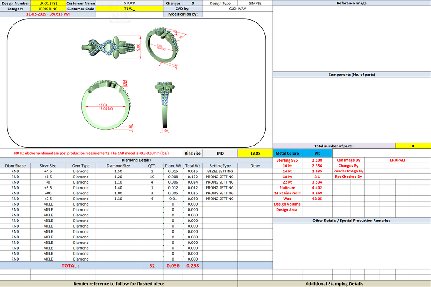Viewport: 431px width, 287px height.
Task: Click the side-view ring render with 1.90 dimension
Action: 165,106
